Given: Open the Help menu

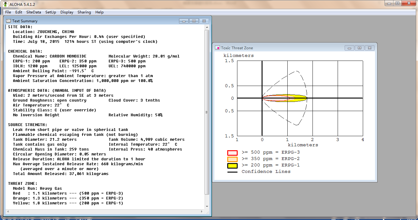Looking at the screenshot, I should [x=99, y=12].
